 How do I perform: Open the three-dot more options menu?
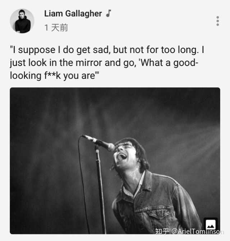coord(217,21)
